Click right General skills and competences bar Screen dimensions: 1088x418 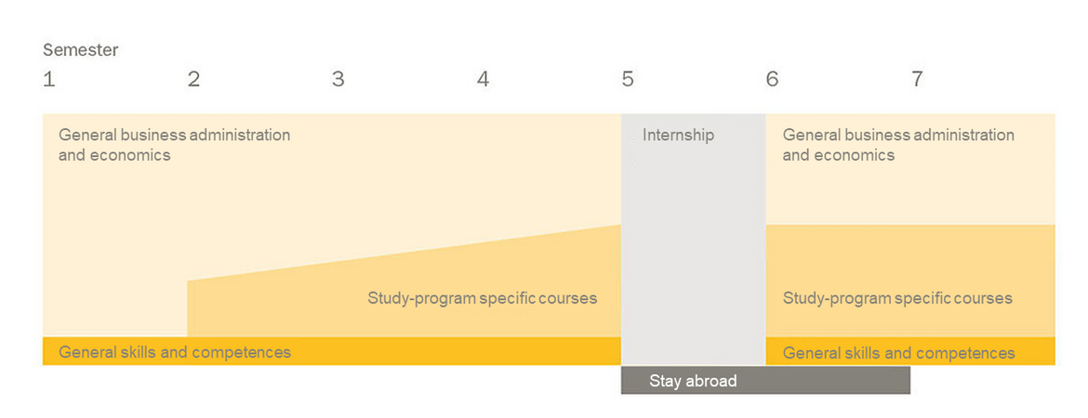click(910, 351)
